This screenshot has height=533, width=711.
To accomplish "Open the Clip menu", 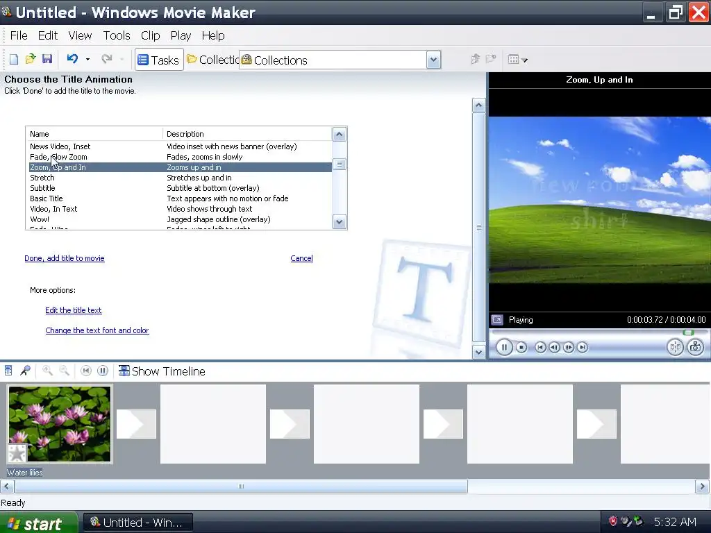I will pyautogui.click(x=150, y=35).
